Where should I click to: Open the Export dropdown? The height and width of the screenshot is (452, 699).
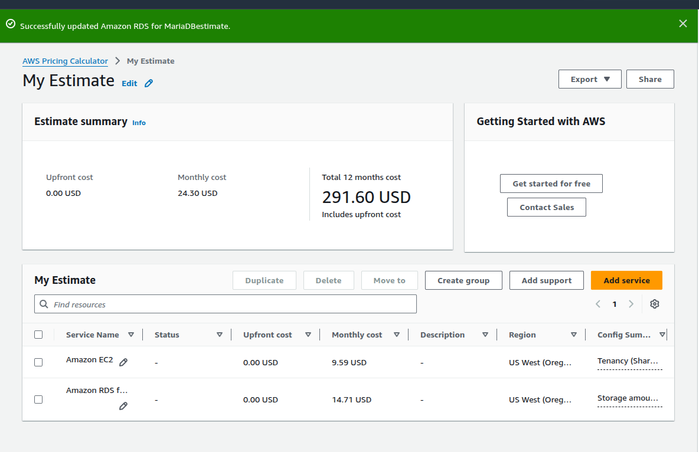(589, 79)
